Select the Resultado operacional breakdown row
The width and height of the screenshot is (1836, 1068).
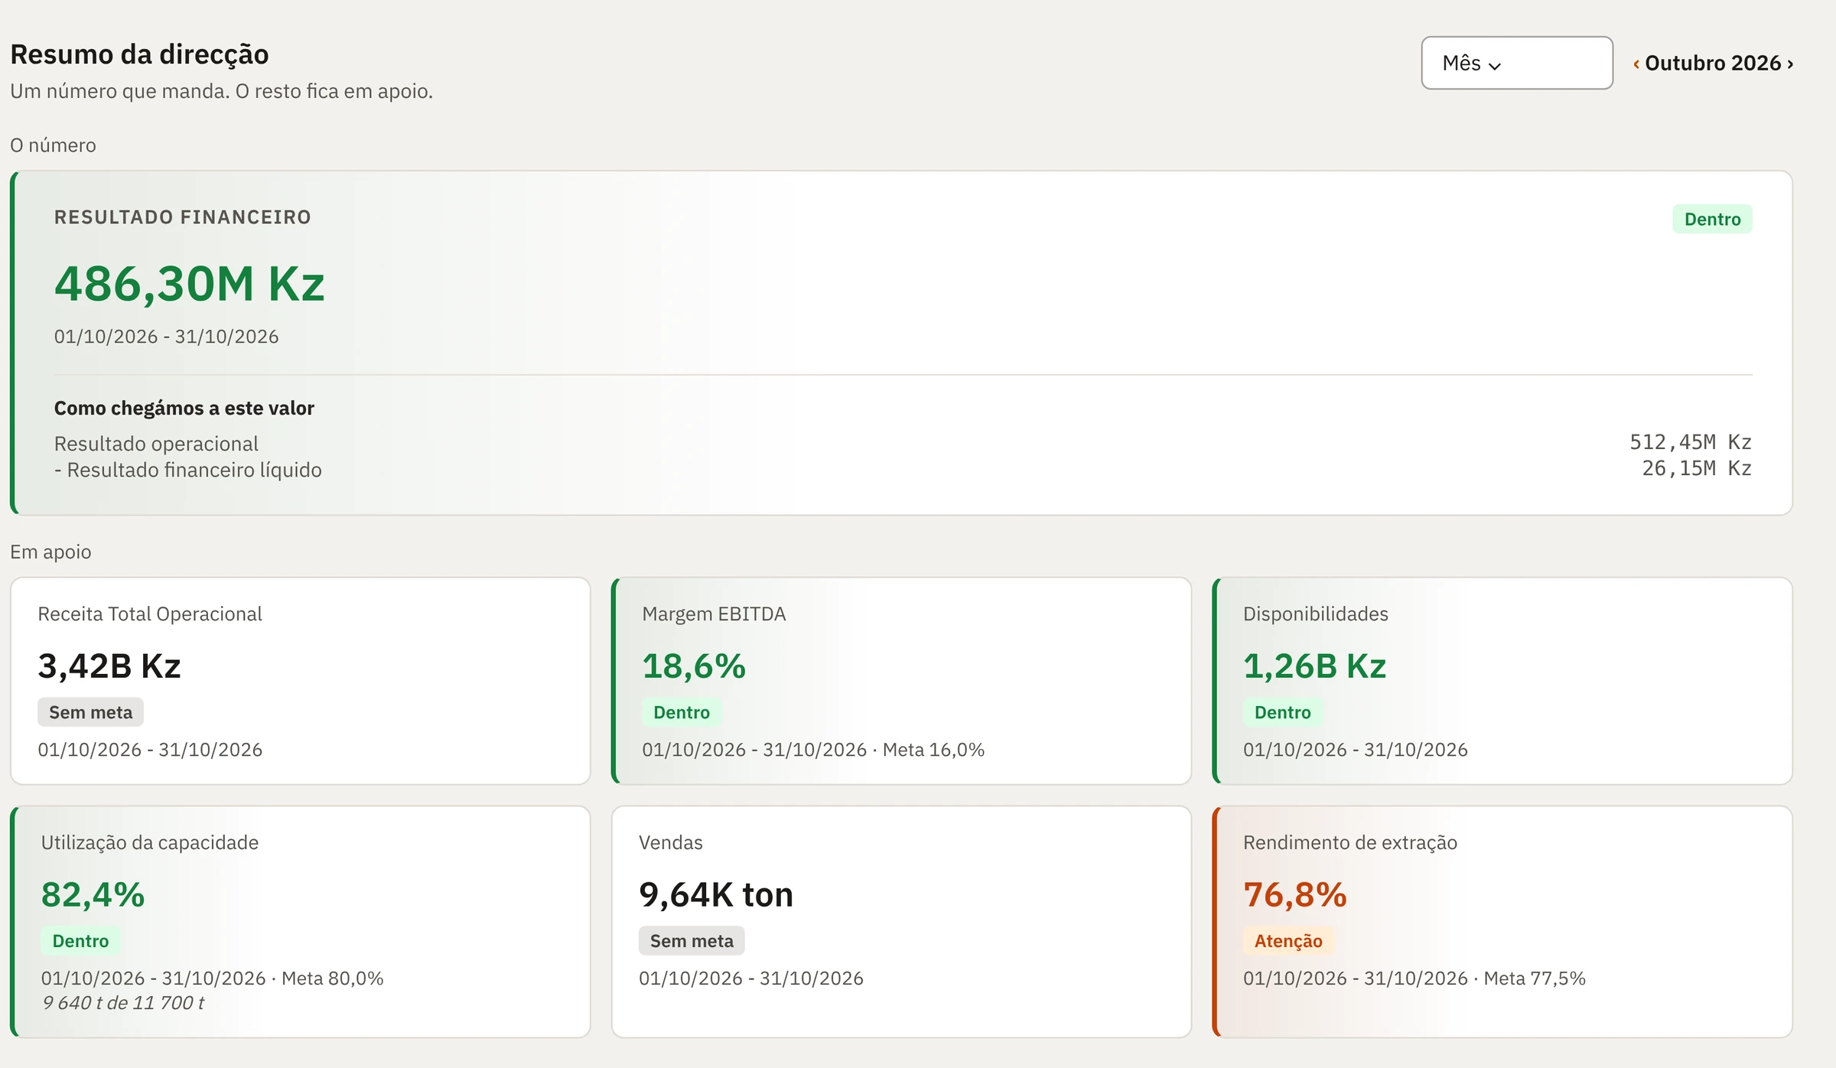[903, 443]
